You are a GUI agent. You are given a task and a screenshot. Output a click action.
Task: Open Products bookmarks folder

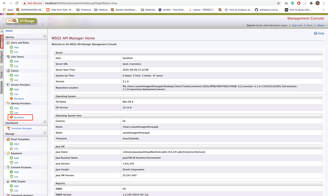(84, 10)
